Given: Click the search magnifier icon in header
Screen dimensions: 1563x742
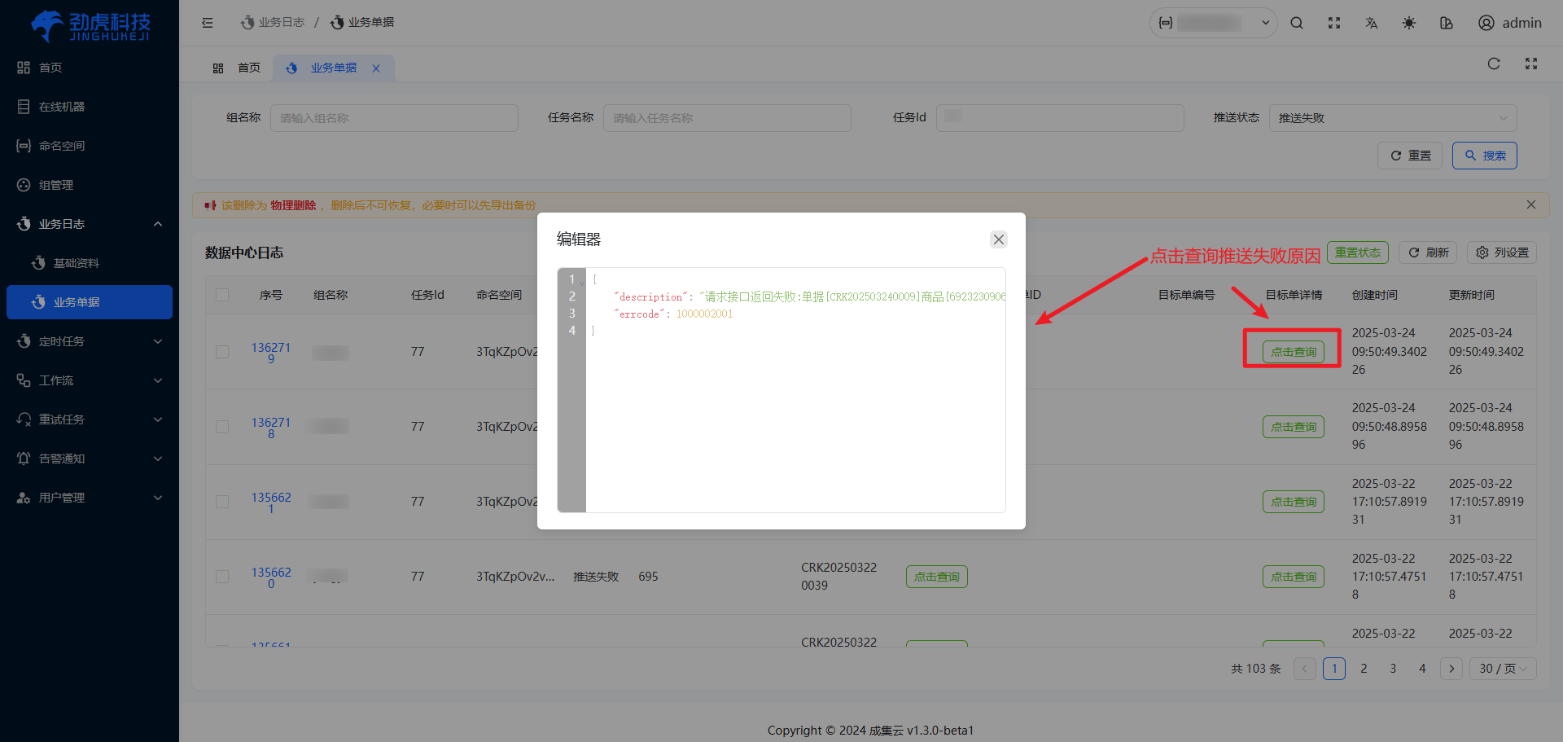Looking at the screenshot, I should tap(1297, 23).
